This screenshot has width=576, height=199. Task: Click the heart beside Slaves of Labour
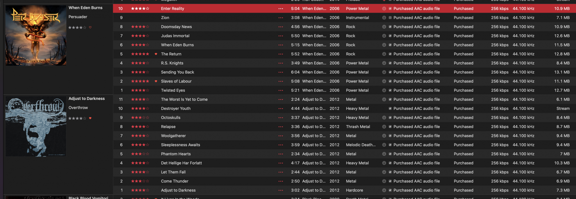pos(156,81)
